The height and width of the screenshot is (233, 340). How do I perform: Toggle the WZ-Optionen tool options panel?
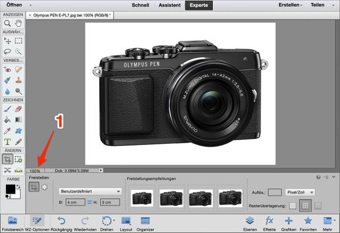(38, 224)
